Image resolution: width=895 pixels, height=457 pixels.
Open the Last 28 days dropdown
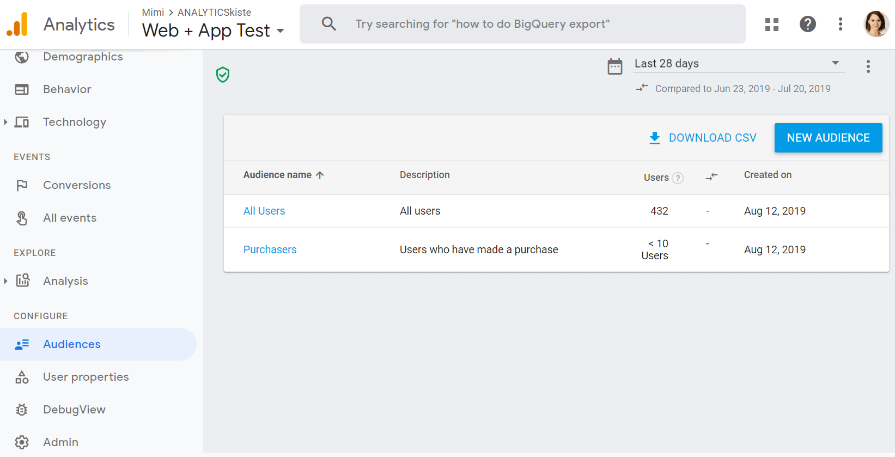point(739,64)
